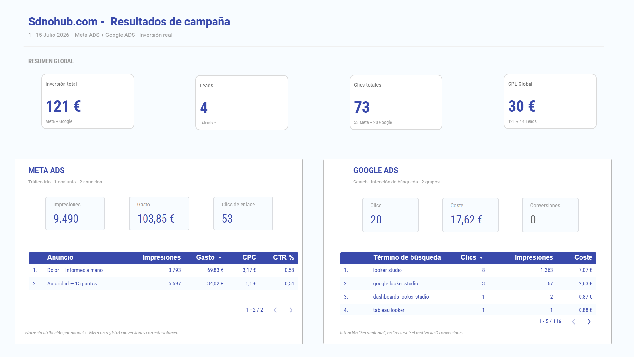Image resolution: width=634 pixels, height=357 pixels.
Task: Select the Google Clics 20 card
Action: pos(391,215)
